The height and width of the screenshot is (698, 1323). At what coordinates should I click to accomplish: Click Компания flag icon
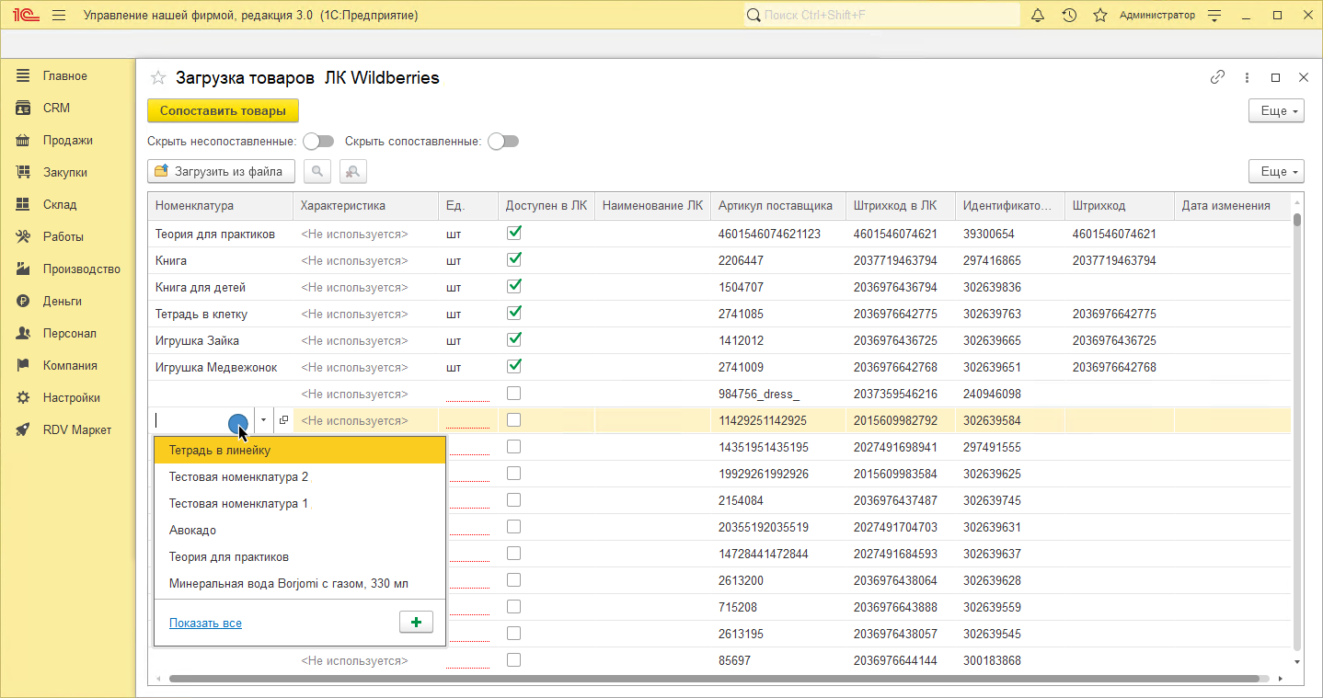[23, 365]
